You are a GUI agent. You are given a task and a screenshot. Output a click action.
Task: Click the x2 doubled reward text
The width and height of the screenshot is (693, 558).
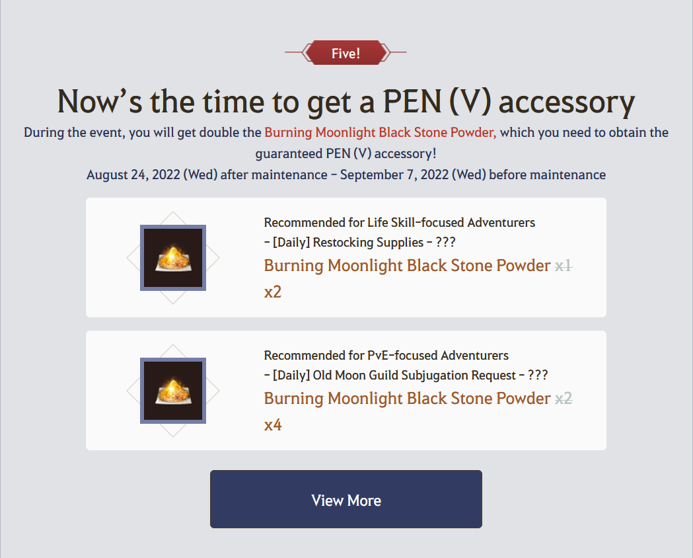[273, 292]
